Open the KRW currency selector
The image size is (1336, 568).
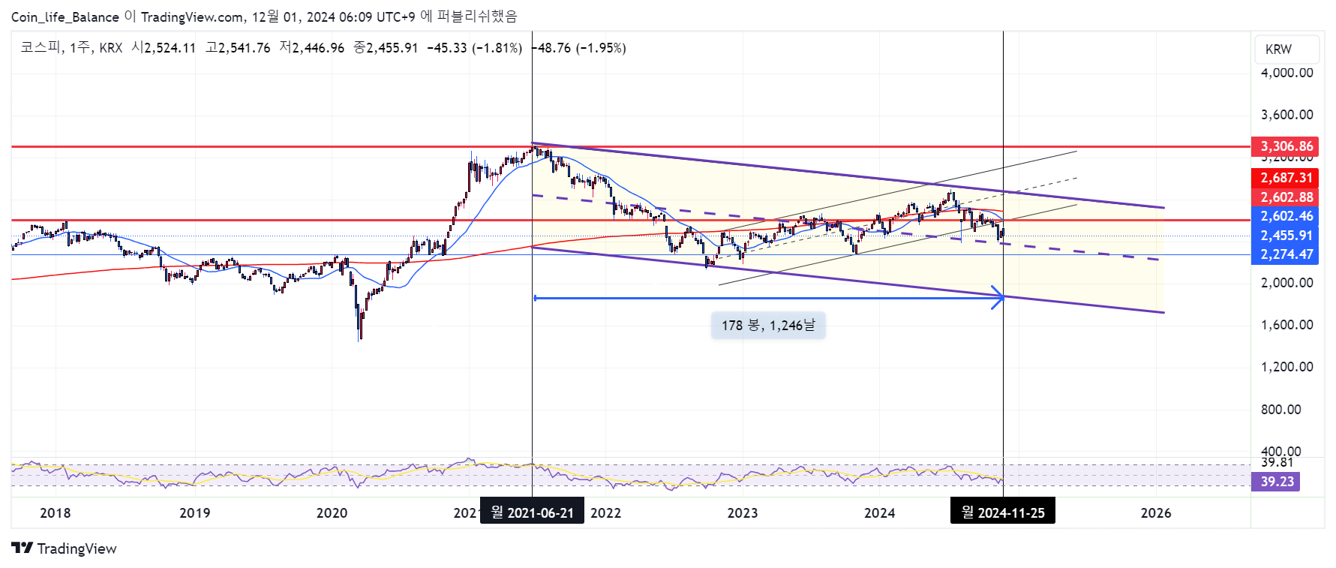tap(1286, 50)
